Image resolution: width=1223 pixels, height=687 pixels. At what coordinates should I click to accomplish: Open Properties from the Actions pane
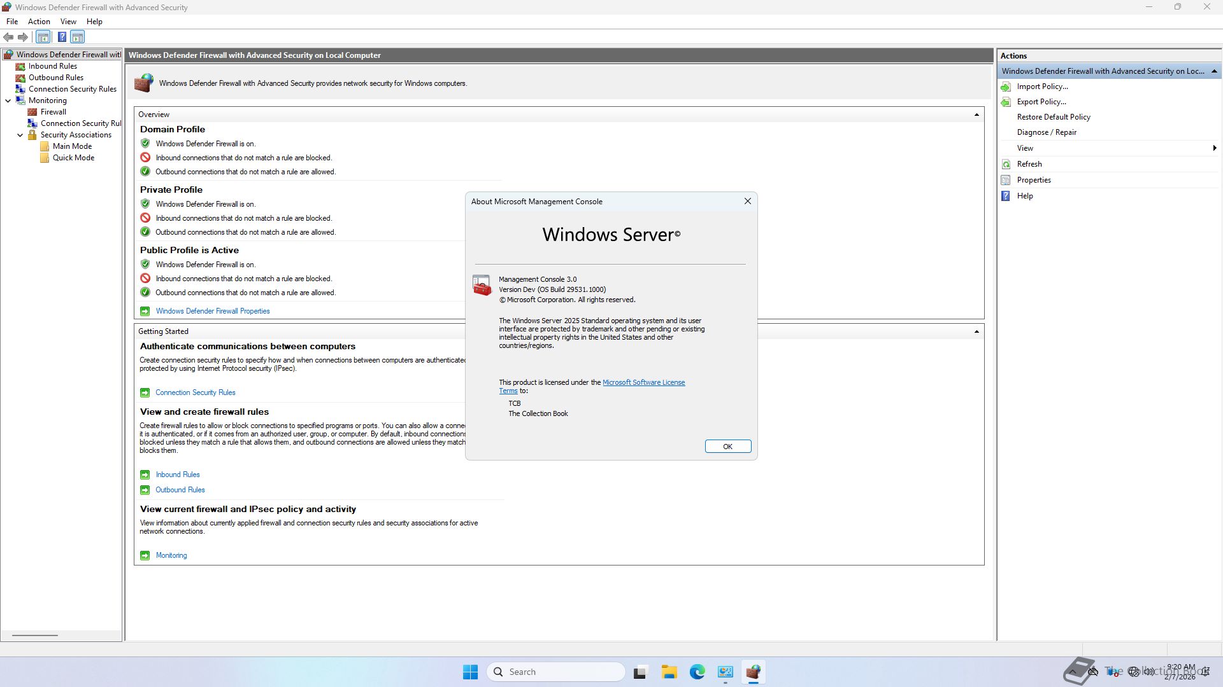pyautogui.click(x=1033, y=180)
